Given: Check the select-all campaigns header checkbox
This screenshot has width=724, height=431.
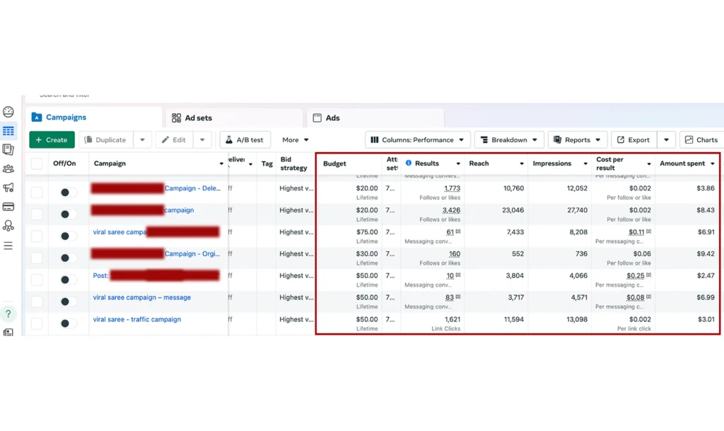Looking at the screenshot, I should click(37, 164).
